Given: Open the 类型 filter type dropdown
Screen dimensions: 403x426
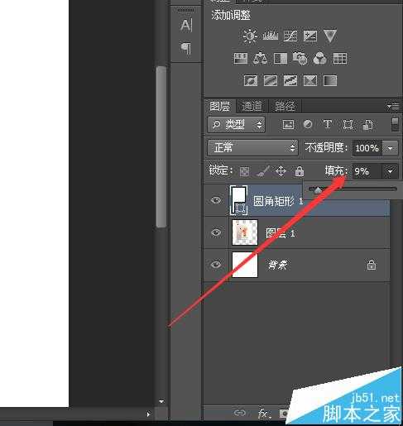Looking at the screenshot, I should 236,125.
